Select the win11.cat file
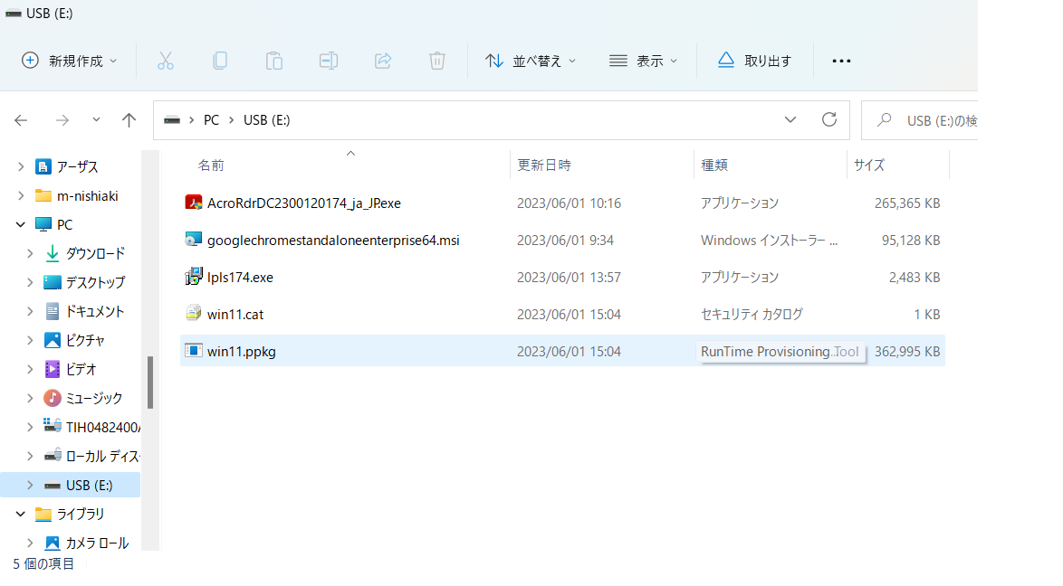The width and height of the screenshot is (1063, 586). click(234, 314)
